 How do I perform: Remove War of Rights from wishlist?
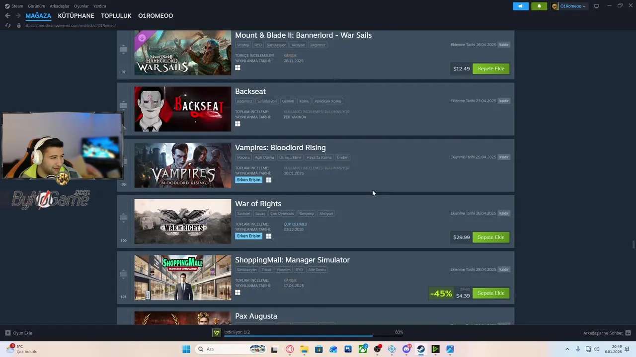tap(504, 213)
